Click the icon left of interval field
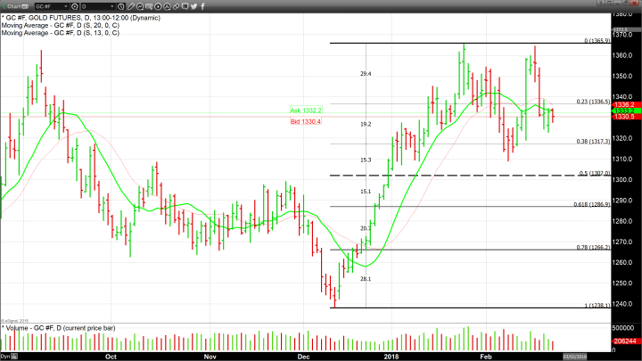Image resolution: width=642 pixels, height=361 pixels. pyautogui.click(x=74, y=6)
